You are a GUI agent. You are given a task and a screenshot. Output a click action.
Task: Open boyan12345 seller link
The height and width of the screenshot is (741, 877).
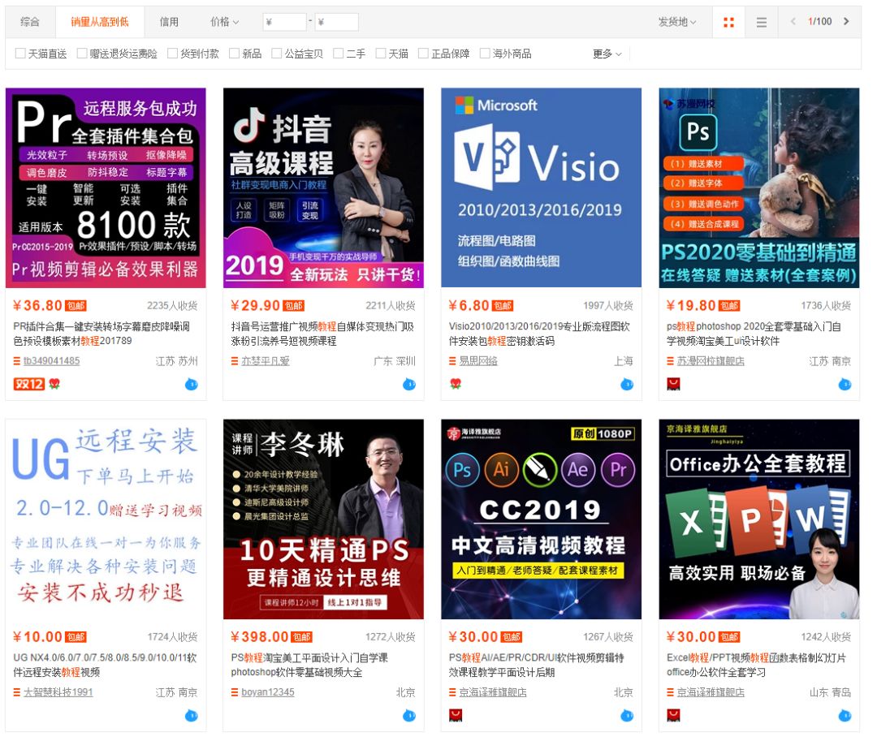tap(268, 692)
